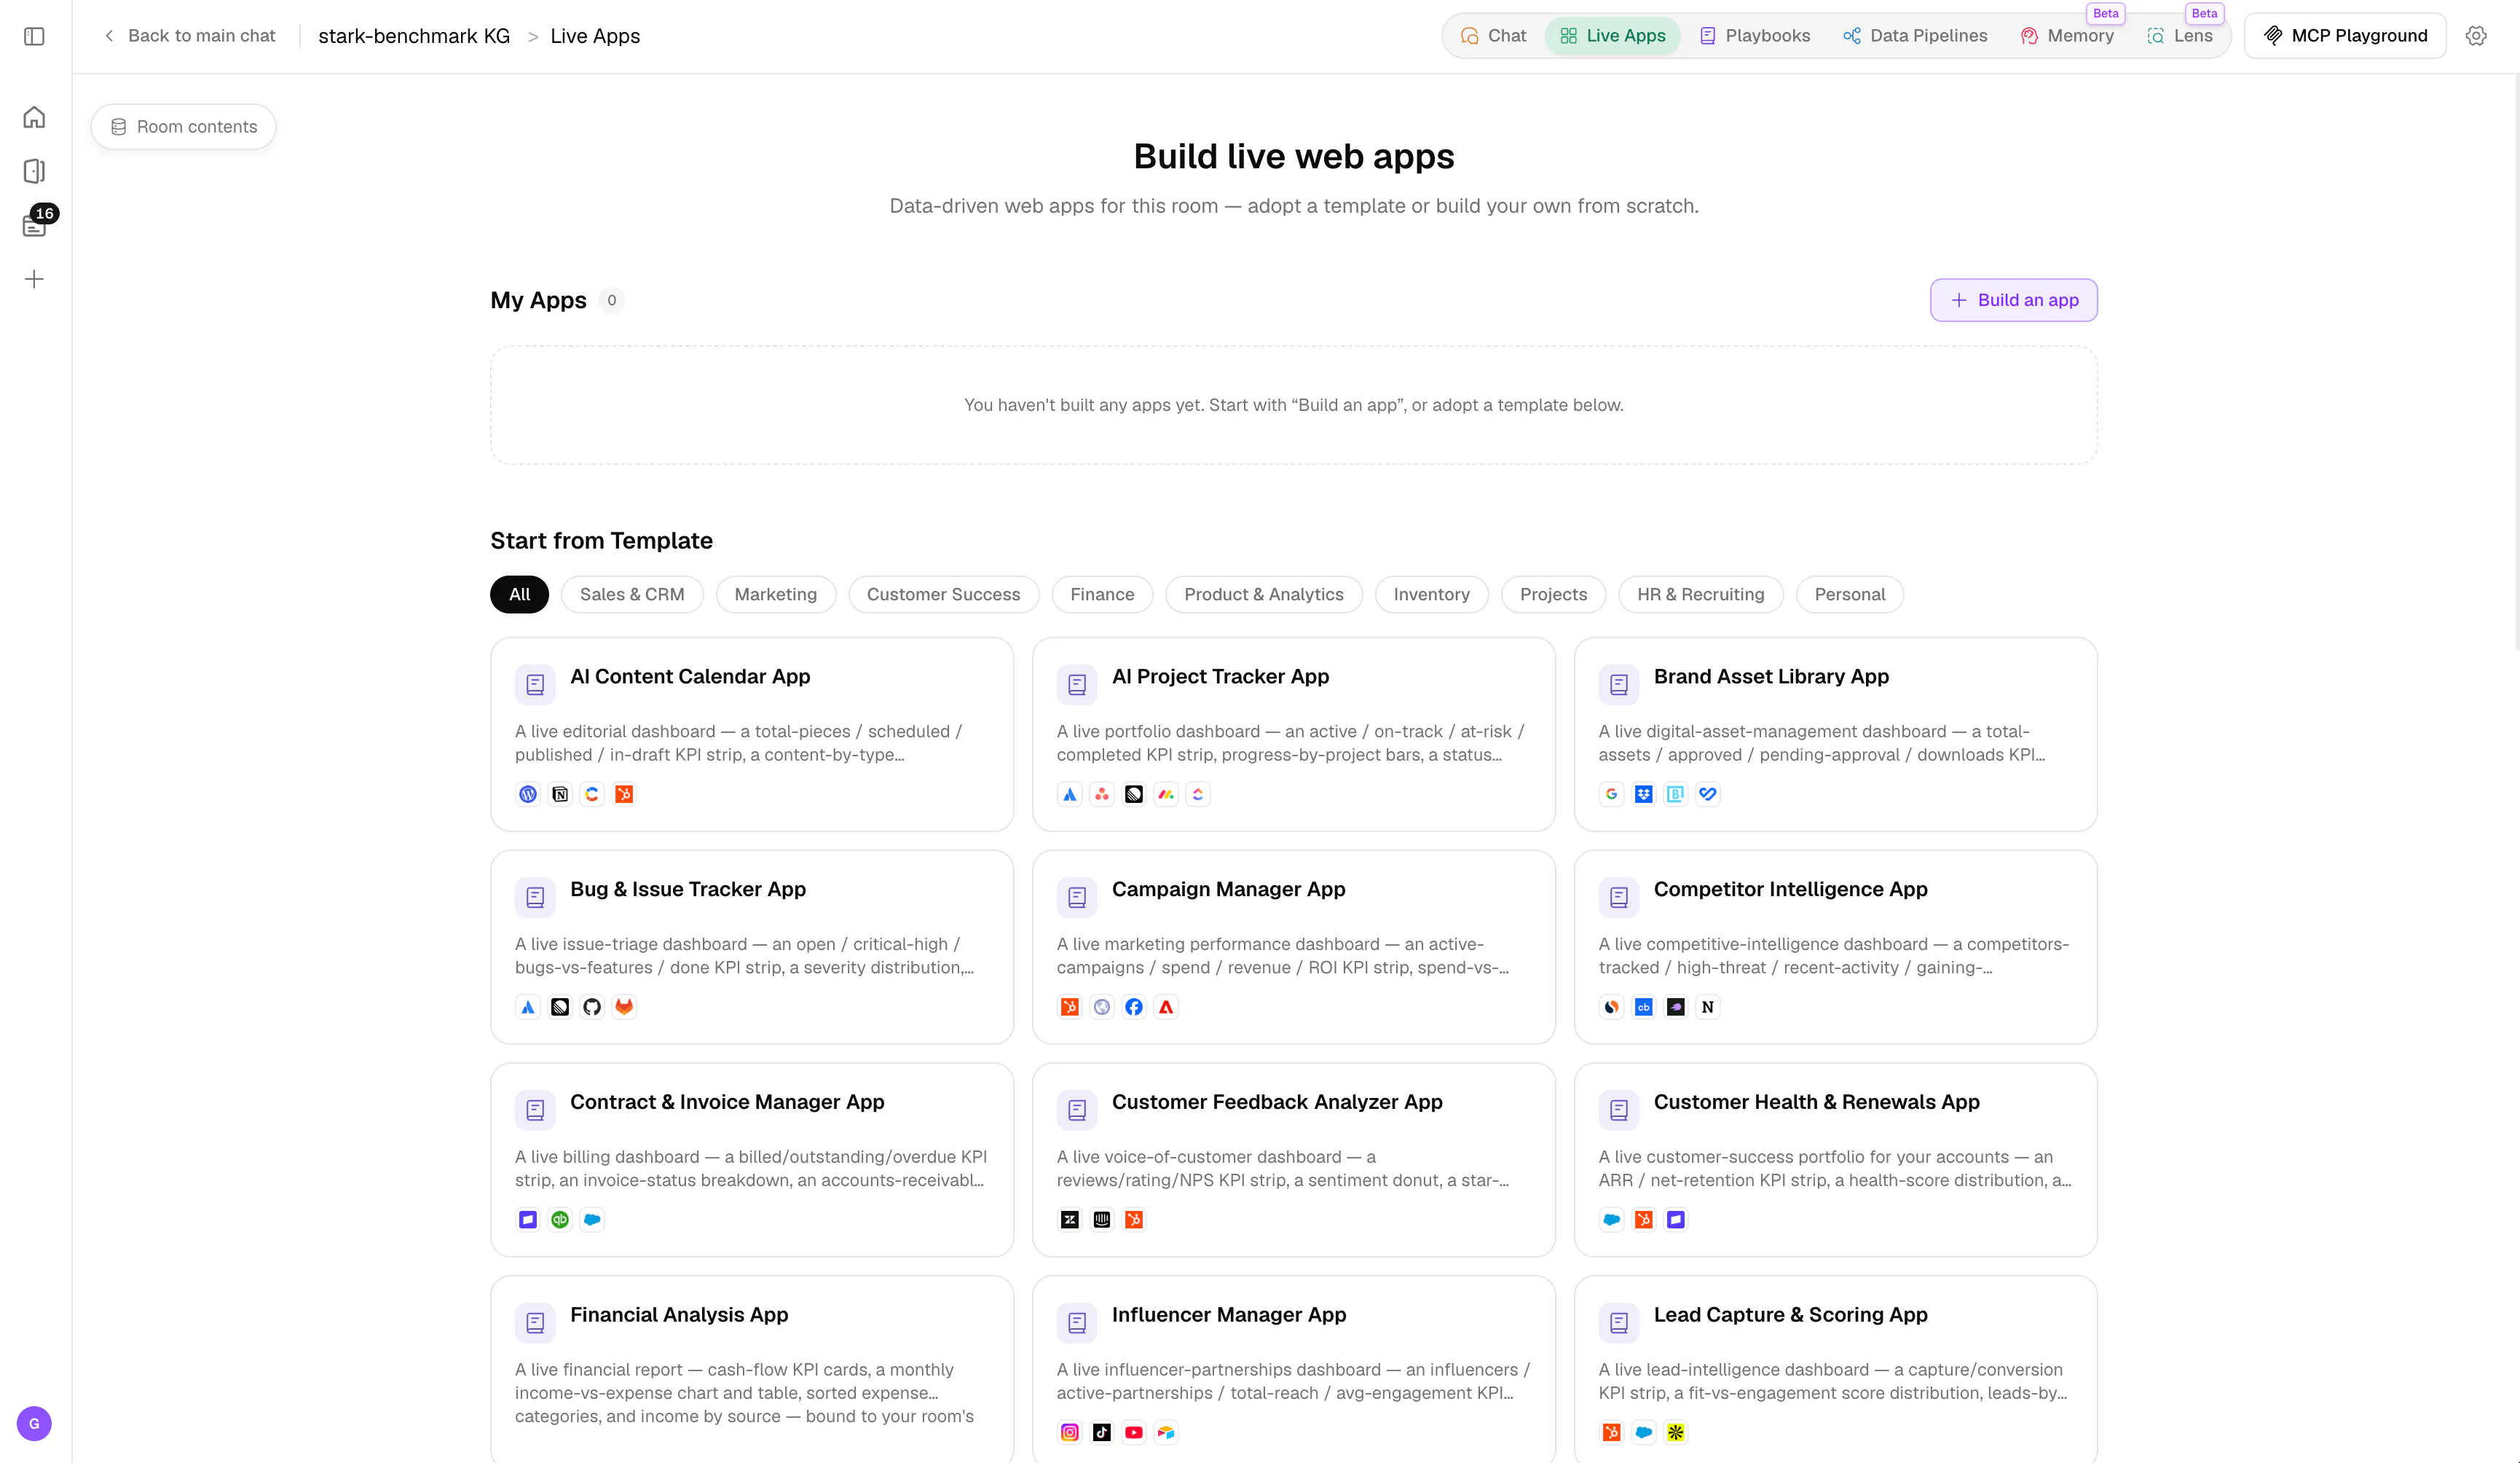
Task: Click GitHub icon in Bug & Issue Tracker card
Action: pos(592,1007)
